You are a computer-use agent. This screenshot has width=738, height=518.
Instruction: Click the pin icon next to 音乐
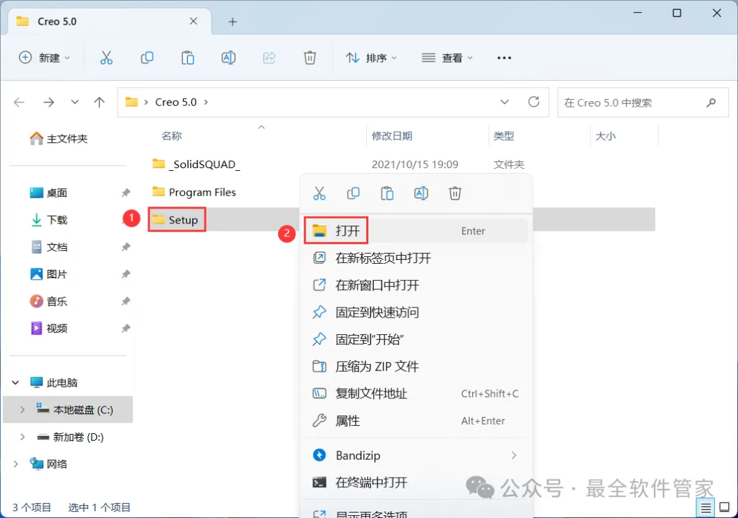126,301
